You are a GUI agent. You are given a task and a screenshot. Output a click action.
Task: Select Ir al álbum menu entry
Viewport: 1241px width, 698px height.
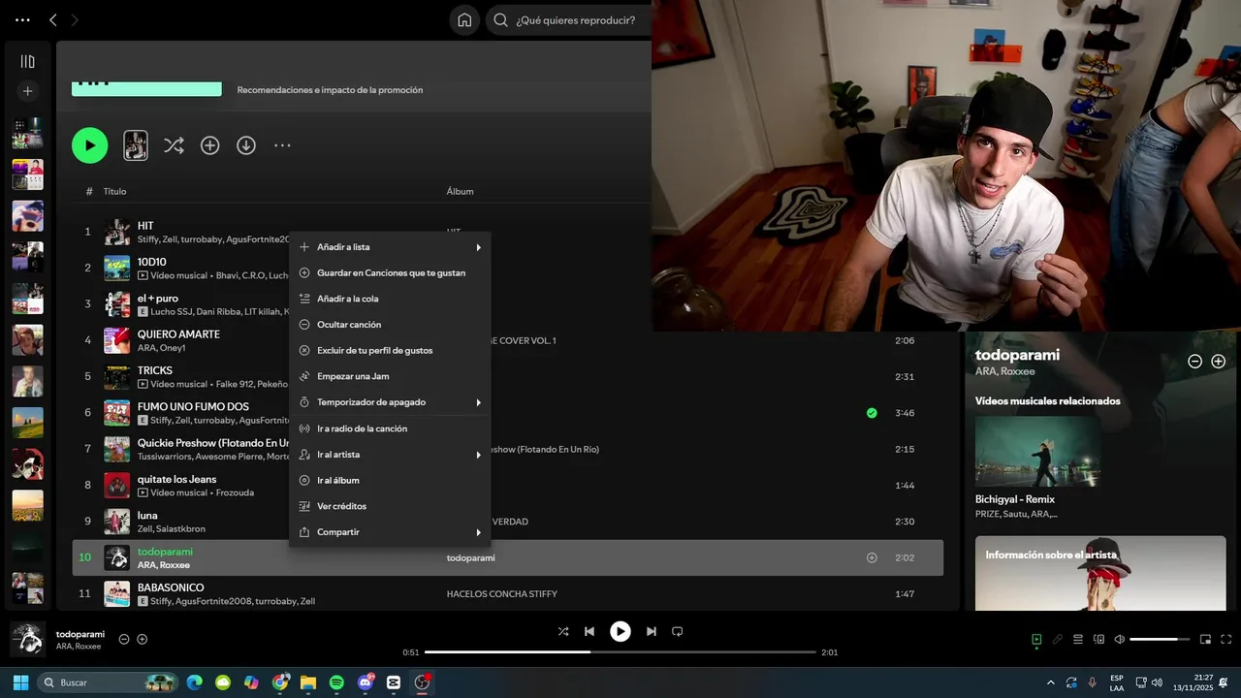pos(390,480)
